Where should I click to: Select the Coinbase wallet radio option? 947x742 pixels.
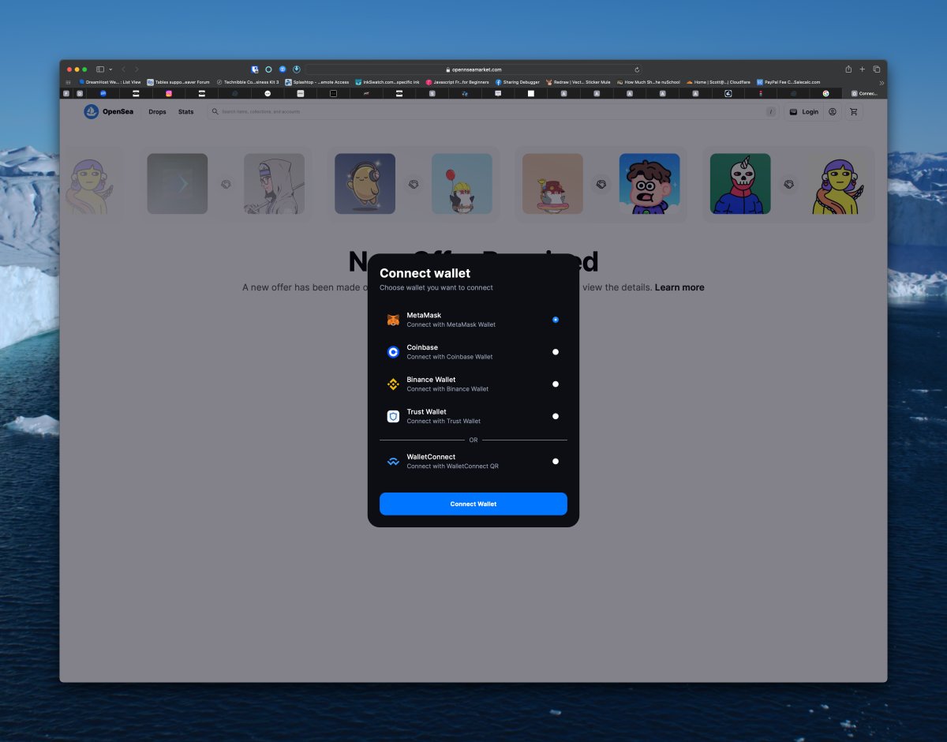tap(556, 352)
